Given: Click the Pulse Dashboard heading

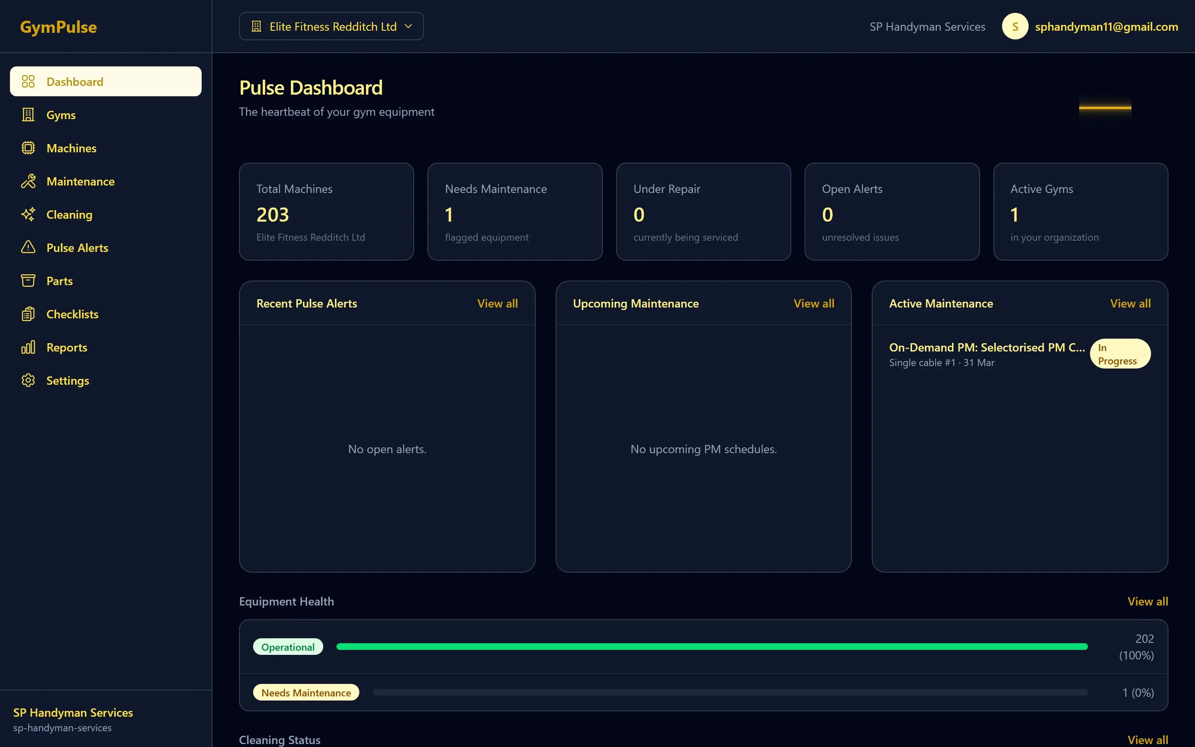Looking at the screenshot, I should (311, 88).
